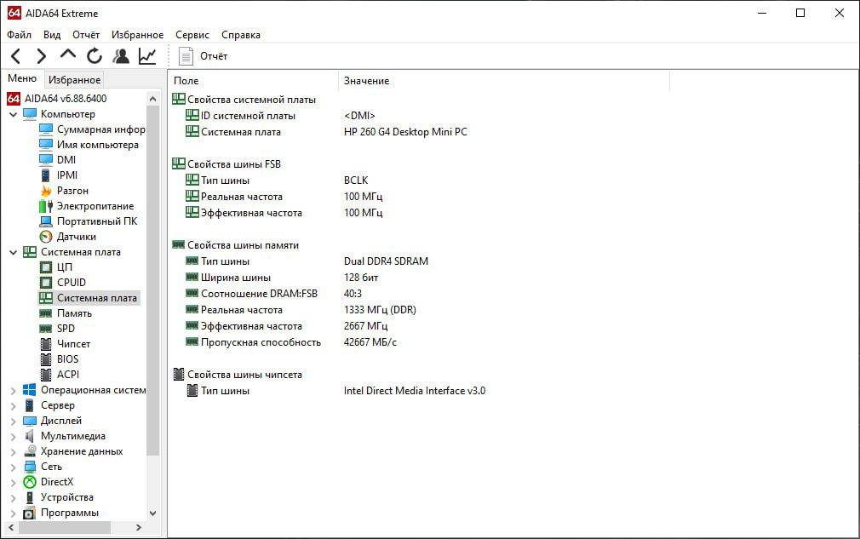Screen dimensions: 860x539
Task: Open the SPD memory icon
Action: click(x=46, y=329)
